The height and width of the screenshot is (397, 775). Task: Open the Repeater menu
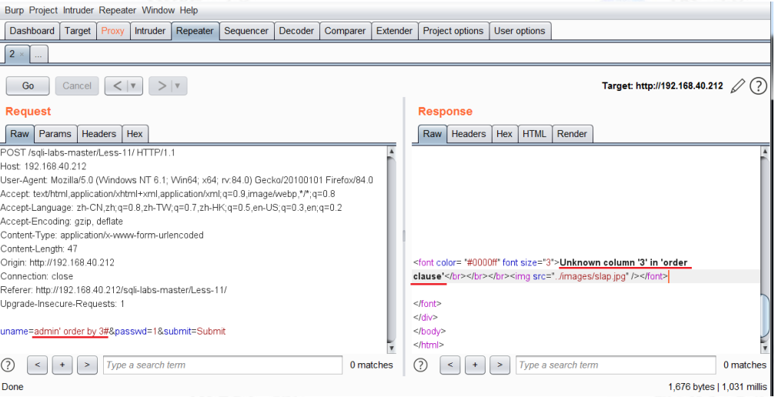tap(118, 10)
